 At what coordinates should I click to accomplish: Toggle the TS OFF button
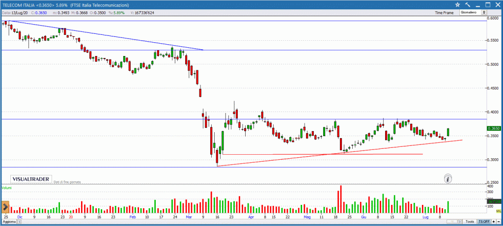(x=484, y=222)
